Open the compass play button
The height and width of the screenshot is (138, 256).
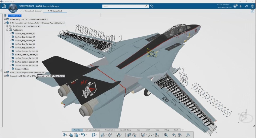point(13,8)
